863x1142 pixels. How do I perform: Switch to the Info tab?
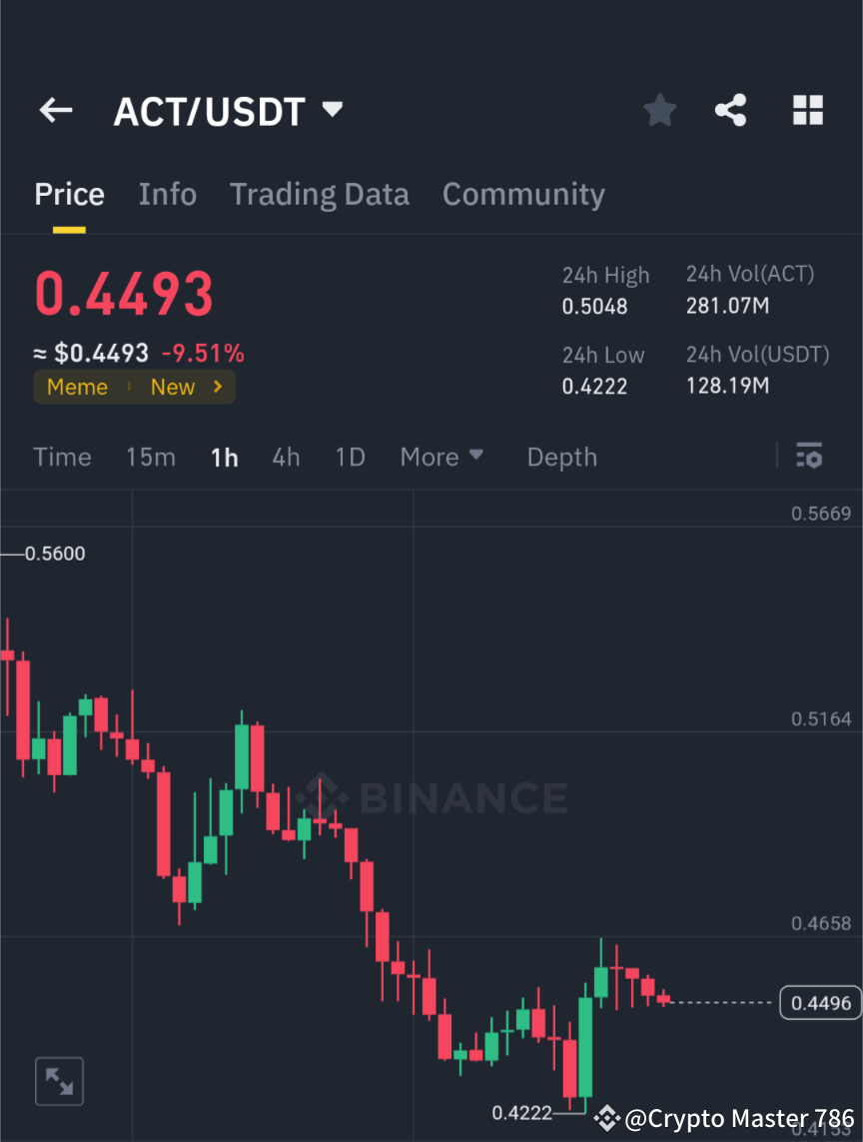tap(167, 194)
